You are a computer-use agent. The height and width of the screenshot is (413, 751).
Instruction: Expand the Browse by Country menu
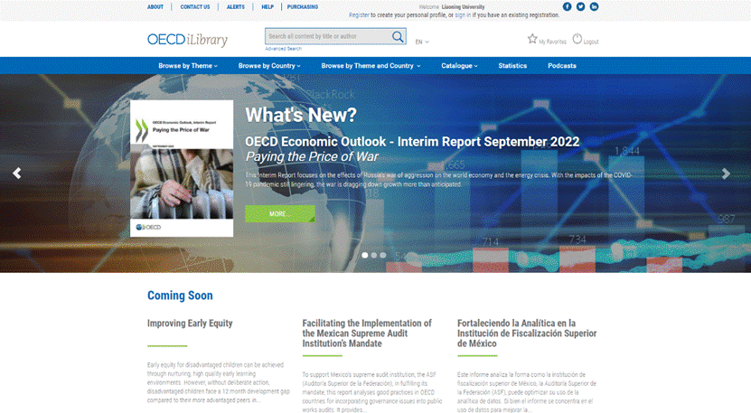coord(269,66)
